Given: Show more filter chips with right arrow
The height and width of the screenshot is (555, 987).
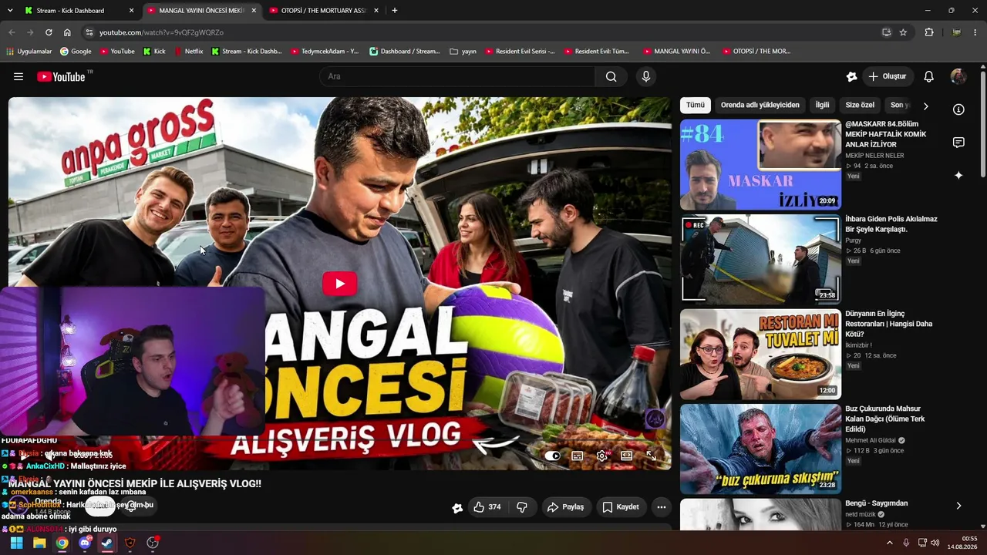Looking at the screenshot, I should pyautogui.click(x=925, y=106).
